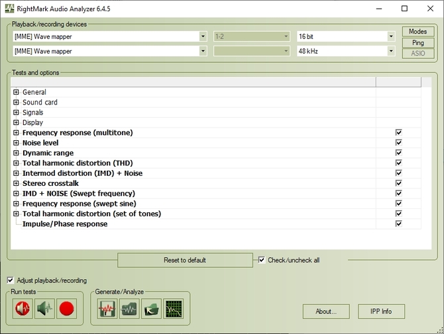Select the Sound card tree row label
This screenshot has height=334, width=444.
pos(40,103)
